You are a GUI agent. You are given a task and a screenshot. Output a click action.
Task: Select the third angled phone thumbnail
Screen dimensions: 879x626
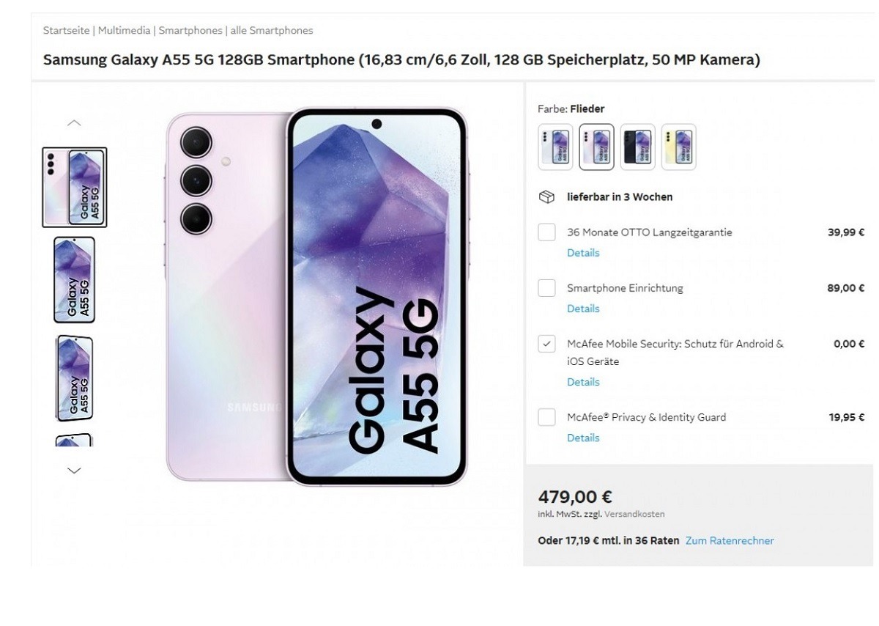point(74,378)
